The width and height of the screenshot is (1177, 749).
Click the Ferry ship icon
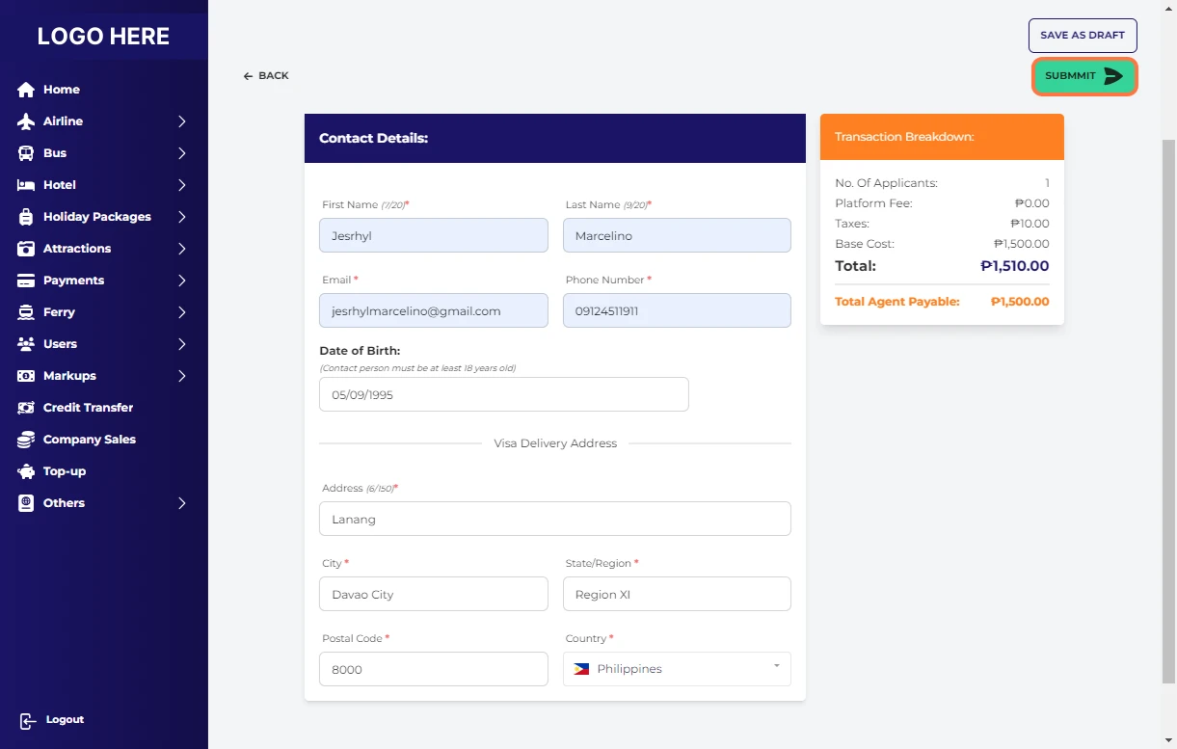(26, 312)
